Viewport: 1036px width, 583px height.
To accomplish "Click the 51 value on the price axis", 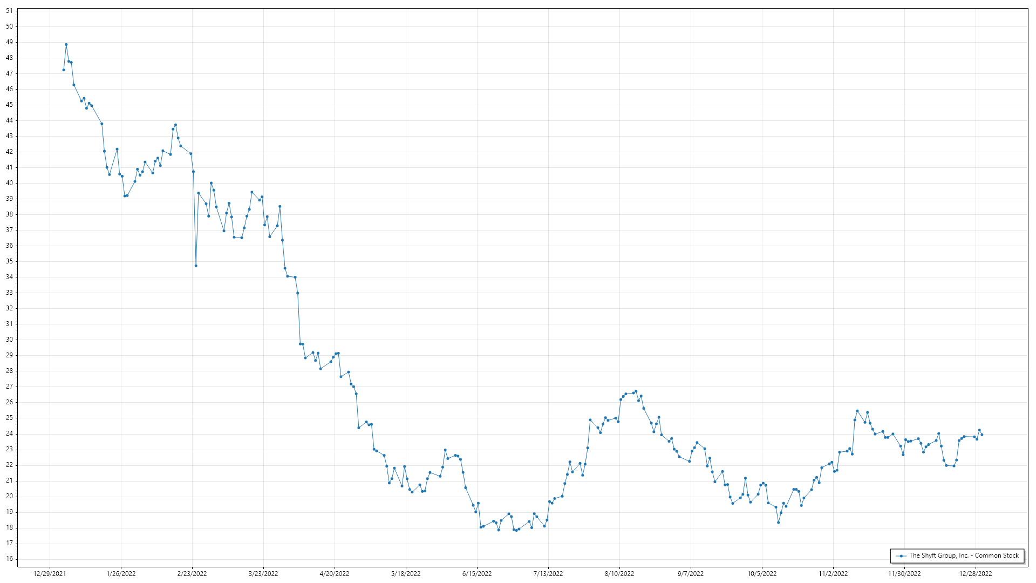I will [9, 11].
